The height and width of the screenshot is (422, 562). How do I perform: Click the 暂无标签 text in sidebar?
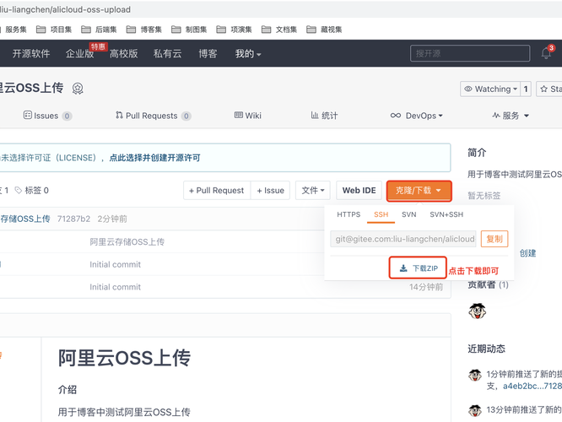484,196
